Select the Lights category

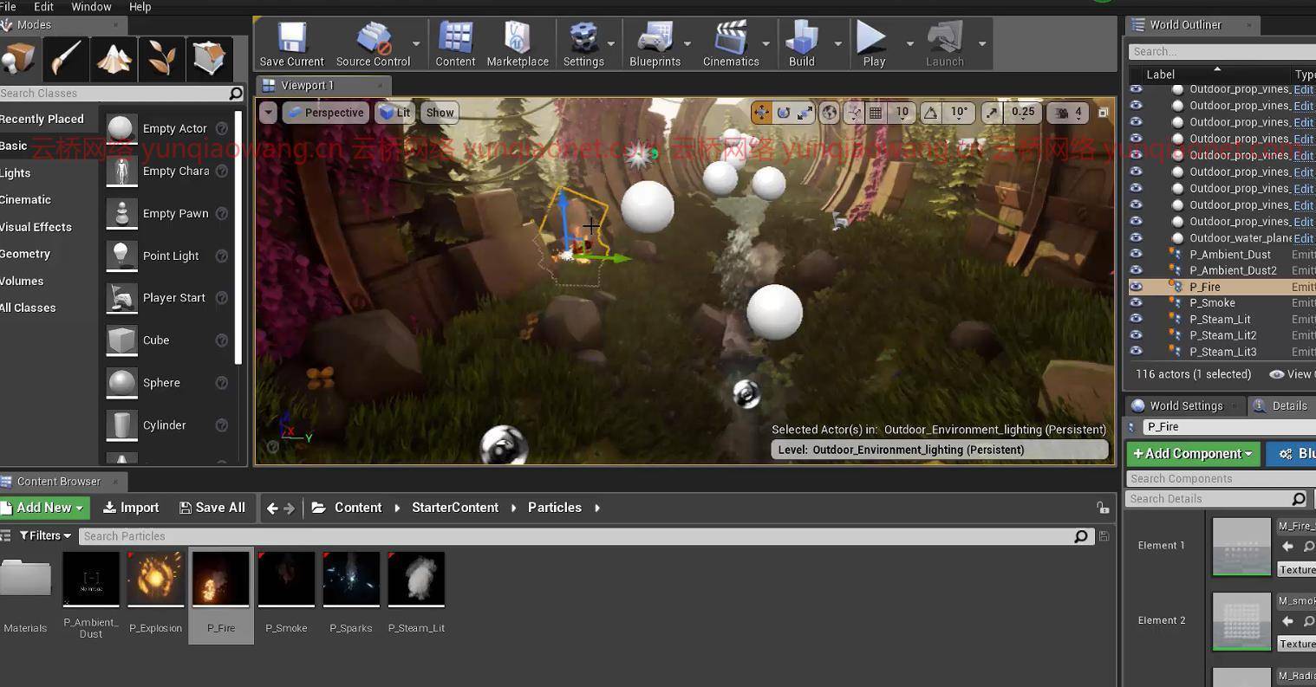16,173
